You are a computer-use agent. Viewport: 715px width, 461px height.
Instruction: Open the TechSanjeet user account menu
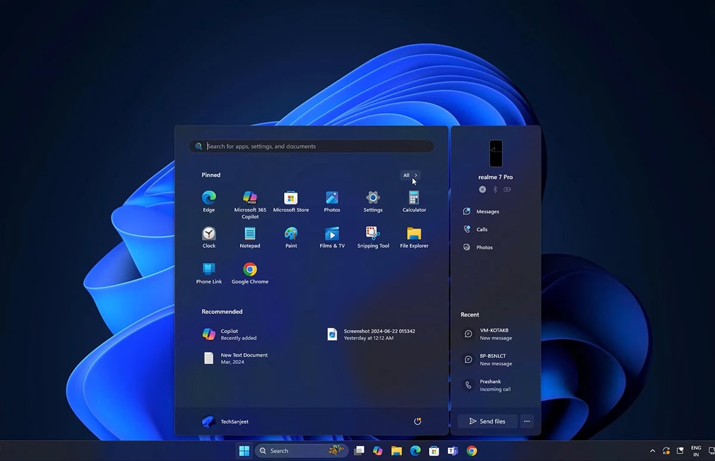tap(225, 421)
